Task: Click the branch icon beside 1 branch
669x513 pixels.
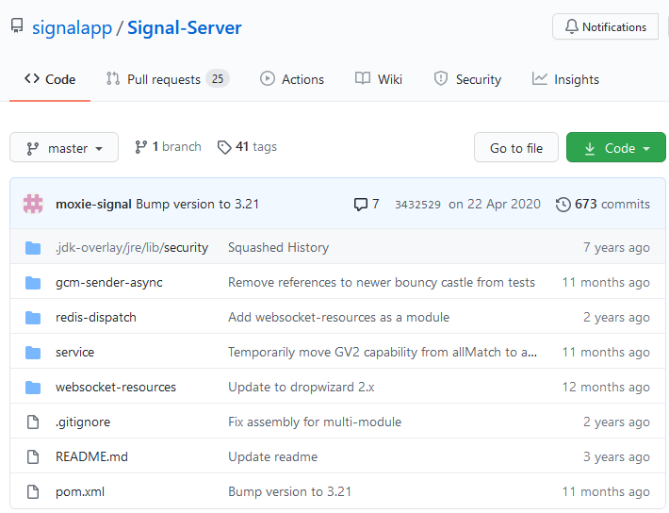Action: (140, 147)
